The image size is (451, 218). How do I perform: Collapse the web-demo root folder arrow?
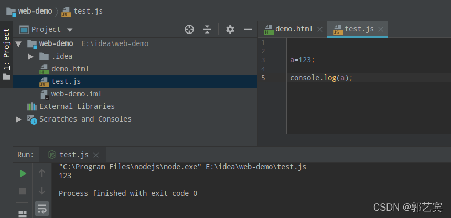pyautogui.click(x=19, y=44)
